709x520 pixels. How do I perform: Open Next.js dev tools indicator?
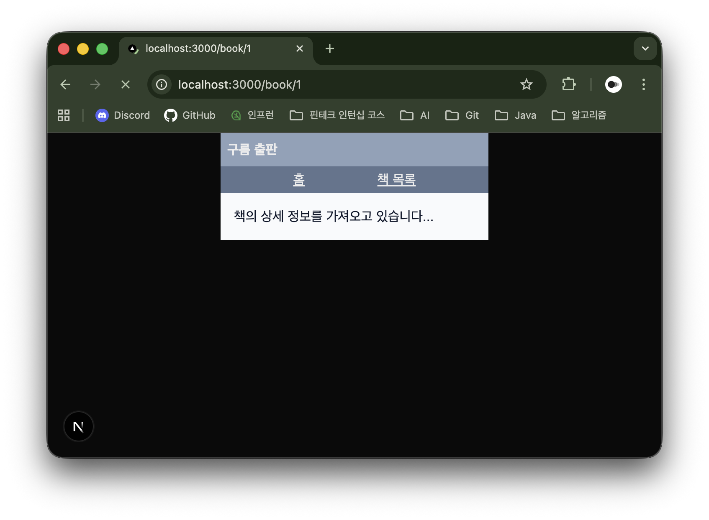78,426
